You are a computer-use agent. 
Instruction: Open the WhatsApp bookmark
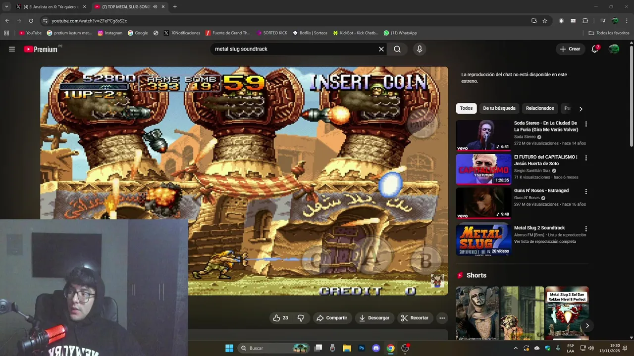tap(400, 33)
